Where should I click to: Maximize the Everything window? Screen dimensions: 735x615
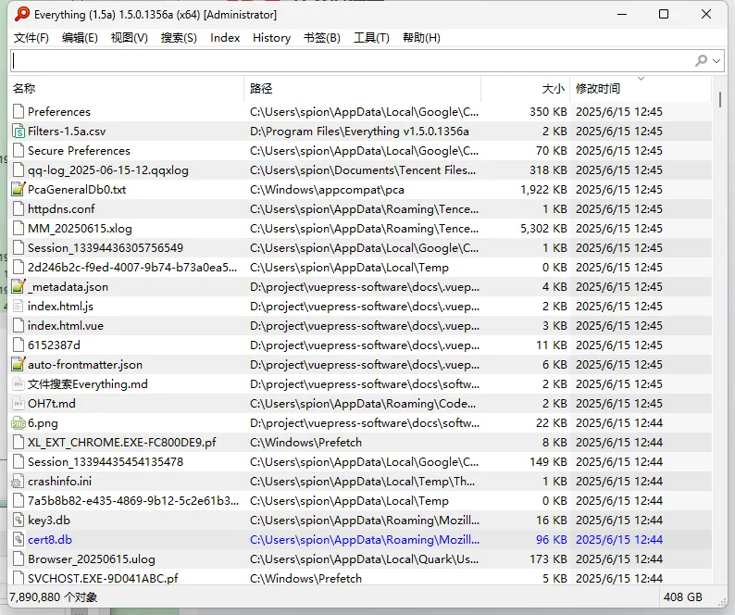pos(664,14)
